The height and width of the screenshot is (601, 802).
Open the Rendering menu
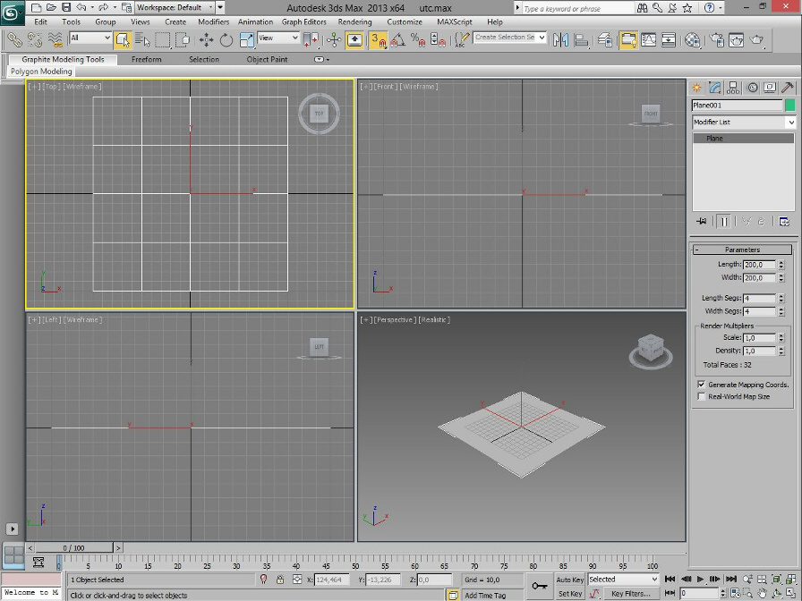[x=354, y=22]
